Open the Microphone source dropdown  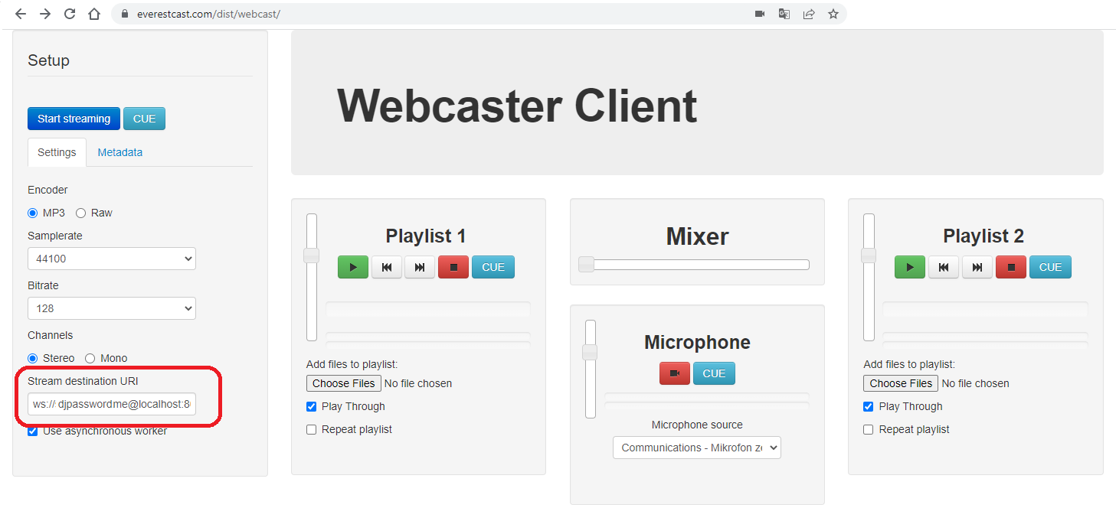click(697, 448)
